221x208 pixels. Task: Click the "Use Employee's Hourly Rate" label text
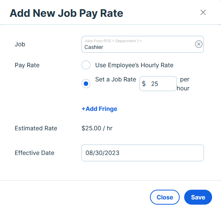coord(134,65)
